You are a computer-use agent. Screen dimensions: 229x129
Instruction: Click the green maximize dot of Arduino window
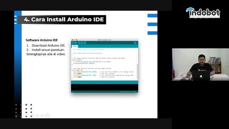pyautogui.click(x=77, y=40)
